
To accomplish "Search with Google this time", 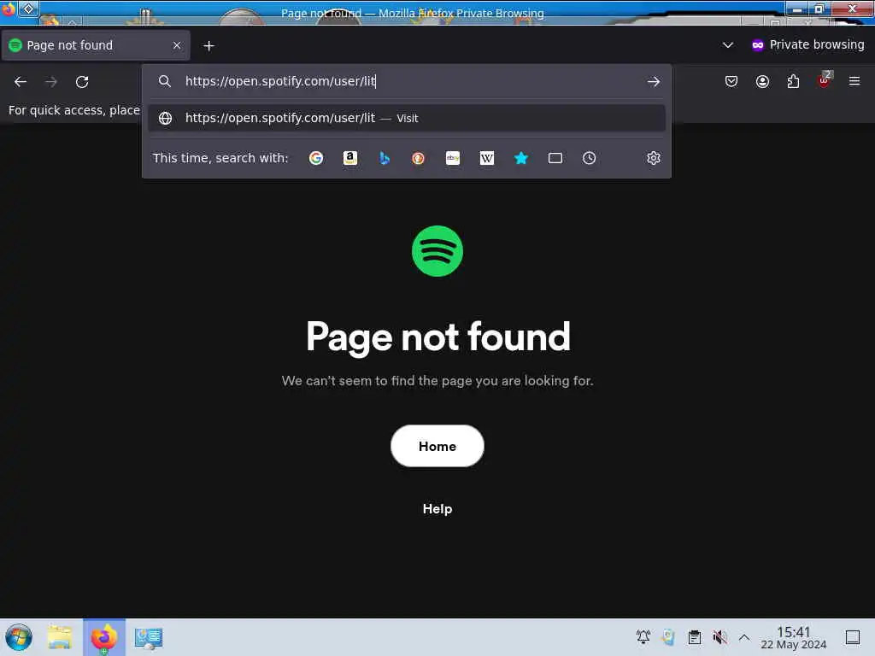I will 316,158.
